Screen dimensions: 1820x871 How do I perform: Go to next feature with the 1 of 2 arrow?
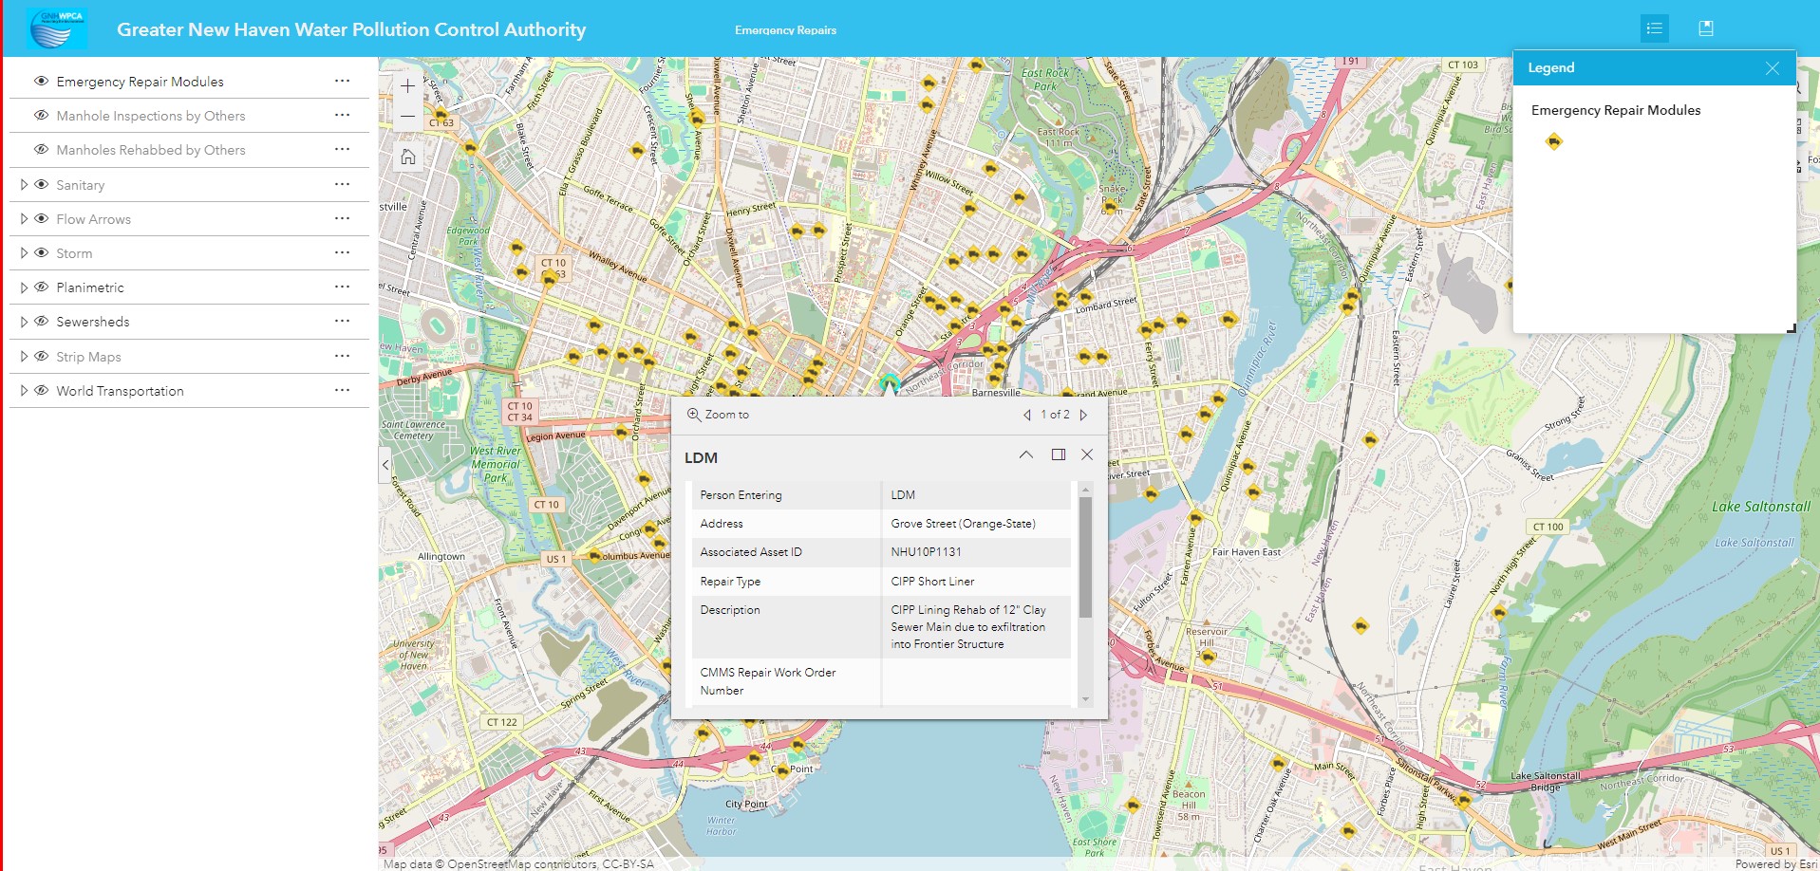click(1082, 415)
